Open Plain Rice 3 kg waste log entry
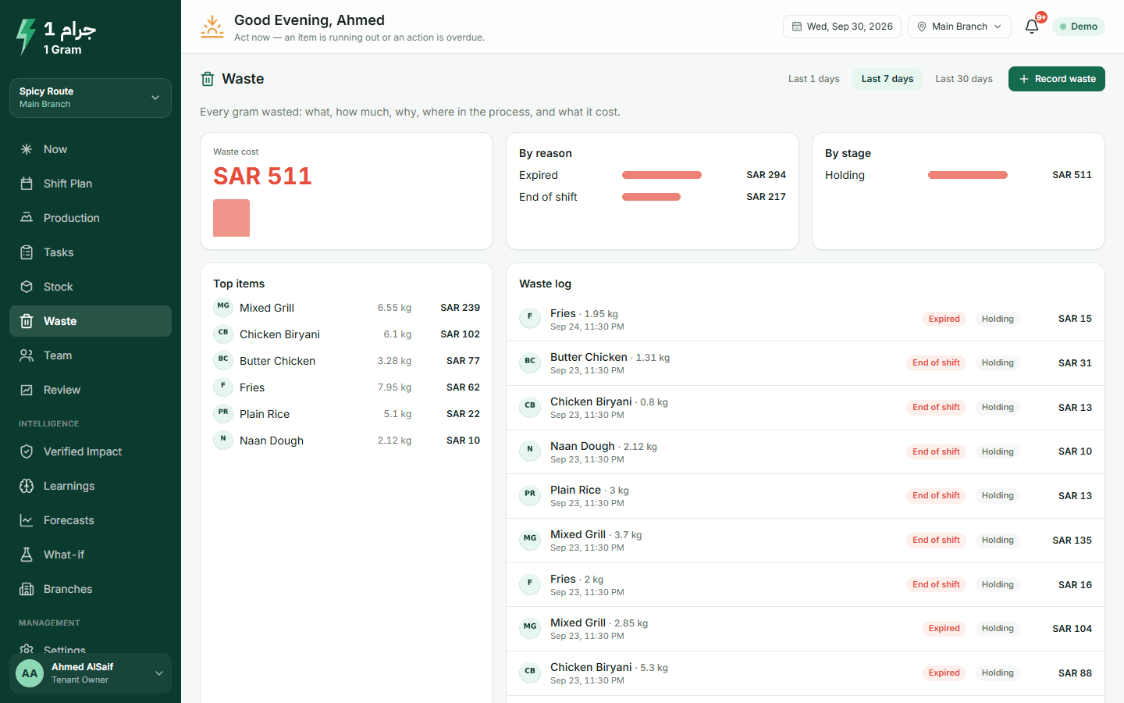The height and width of the screenshot is (703, 1124). coord(806,496)
